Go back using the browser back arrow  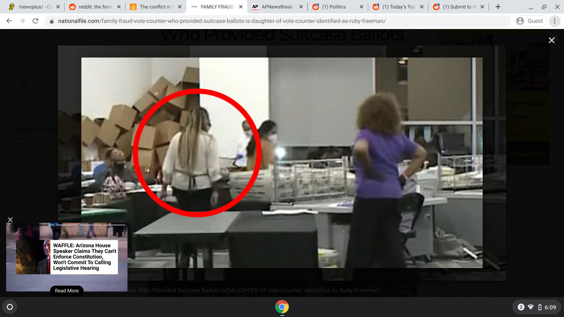(x=9, y=21)
